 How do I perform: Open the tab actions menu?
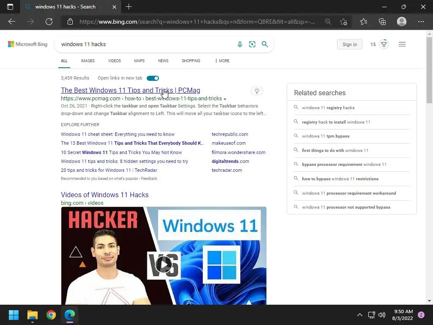(x=10, y=7)
